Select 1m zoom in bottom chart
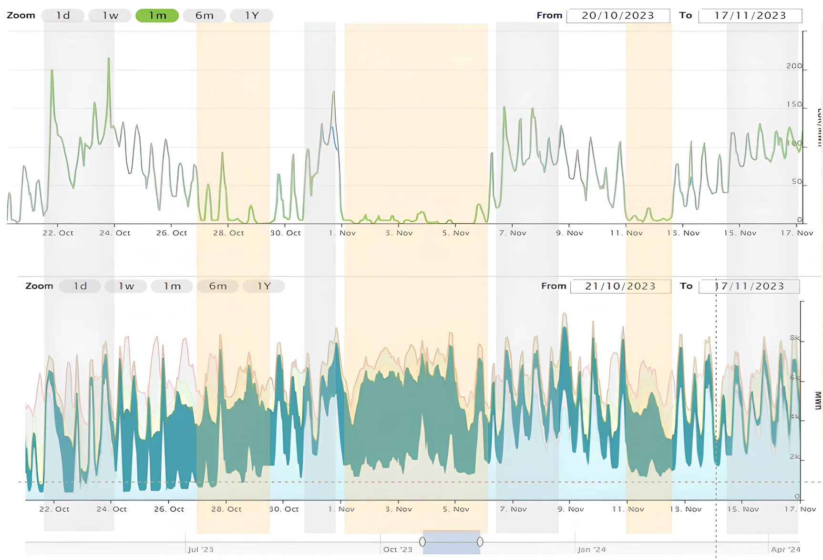This screenshot has width=823, height=560. (x=172, y=286)
